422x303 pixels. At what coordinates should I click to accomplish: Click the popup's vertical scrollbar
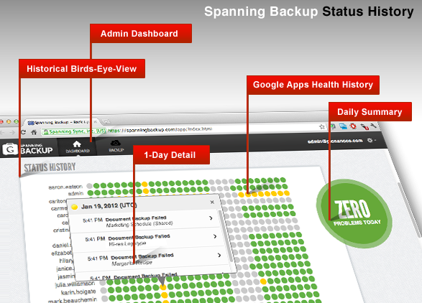click(226, 236)
